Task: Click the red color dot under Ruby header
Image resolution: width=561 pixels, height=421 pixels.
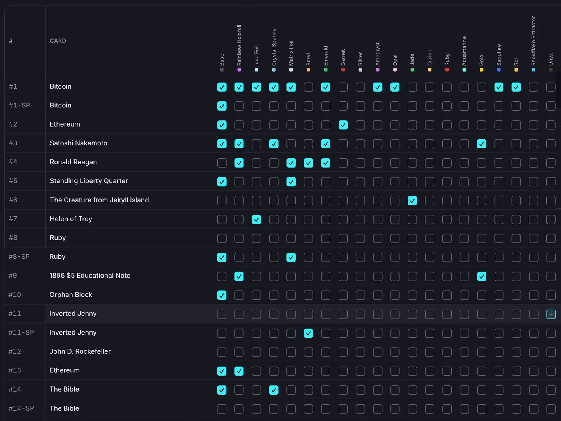Action: (447, 70)
